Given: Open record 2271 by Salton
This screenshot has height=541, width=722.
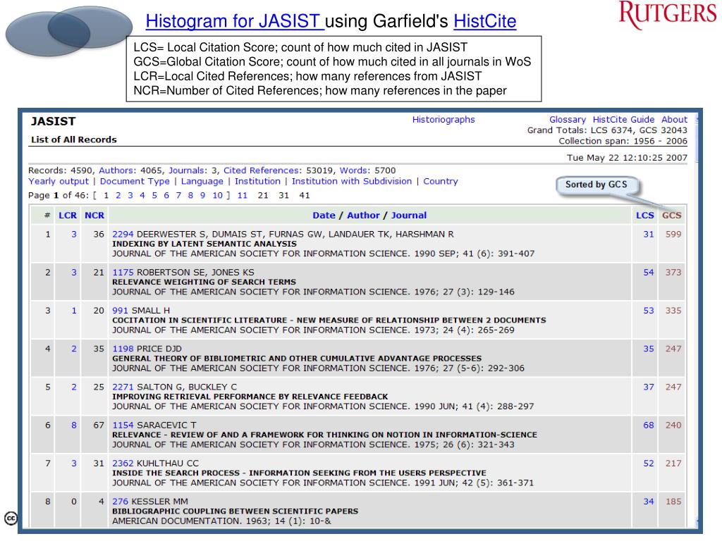Looking at the screenshot, I should click(123, 387).
